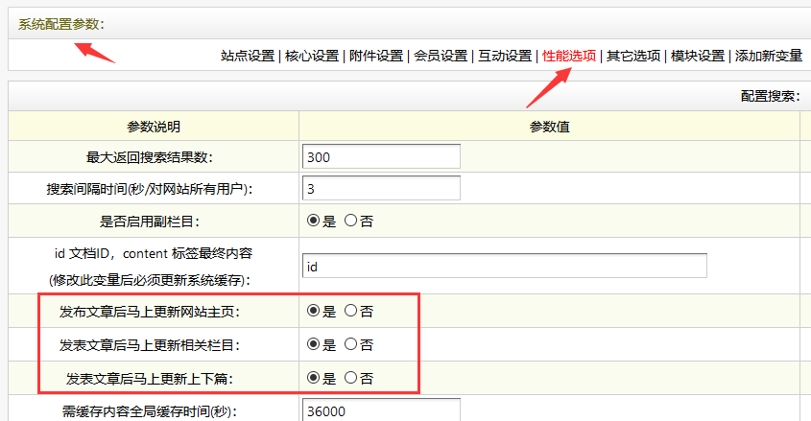The width and height of the screenshot is (811, 421).
Task: Go to the 附件设置 tab
Action: tap(376, 56)
